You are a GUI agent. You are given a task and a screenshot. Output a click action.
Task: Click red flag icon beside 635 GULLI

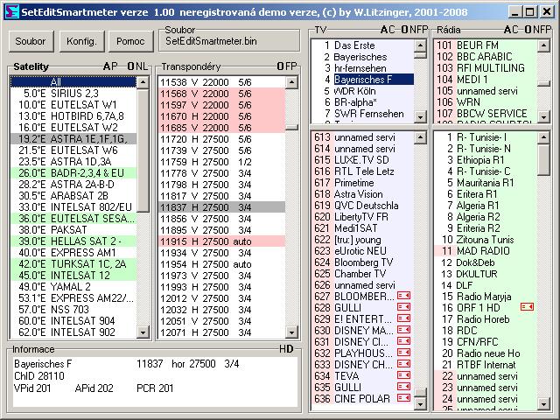pos(404,387)
